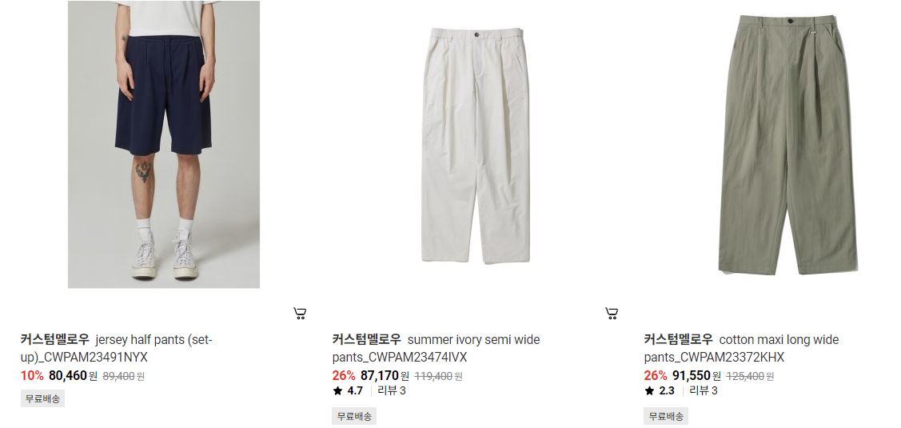Viewport: 901px width, 428px height.
Task: Click 무료배송 badge under jersey half pants
Action: coord(42,398)
